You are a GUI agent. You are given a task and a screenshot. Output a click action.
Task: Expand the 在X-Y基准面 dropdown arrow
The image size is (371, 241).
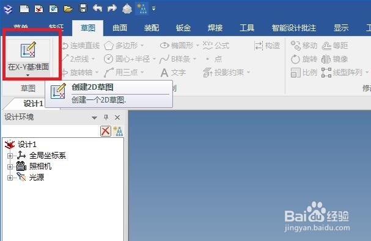pos(28,75)
